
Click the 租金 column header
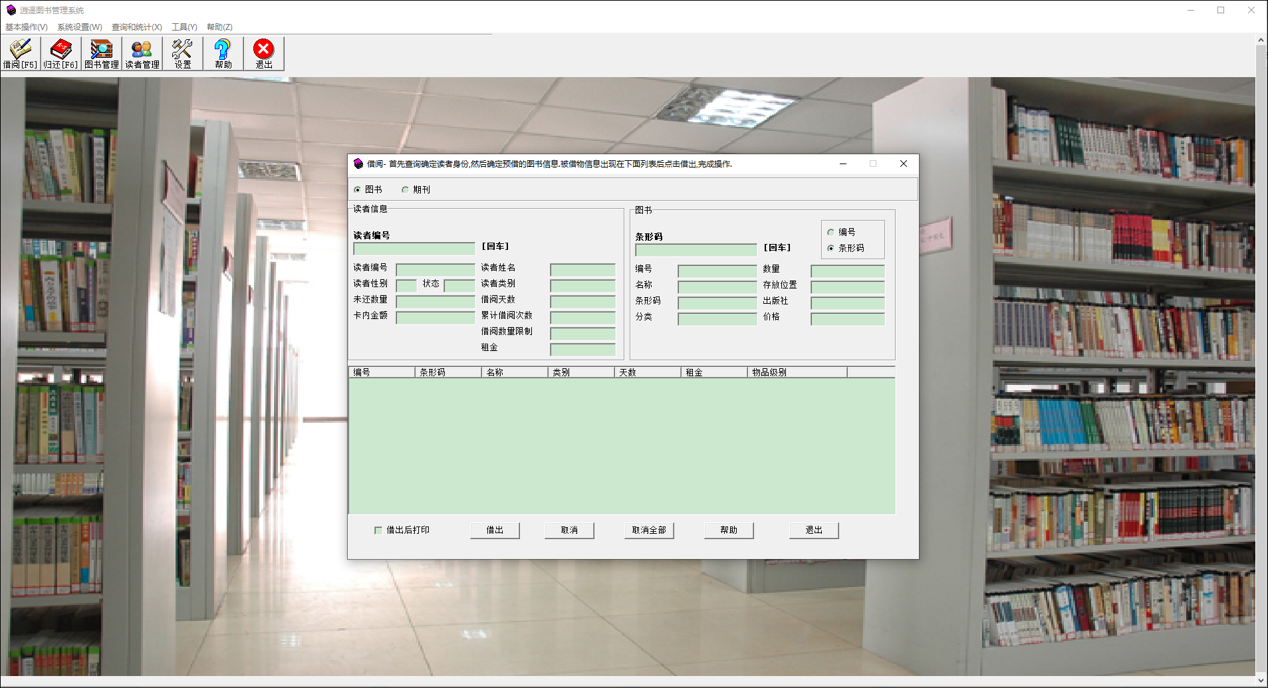(x=714, y=372)
